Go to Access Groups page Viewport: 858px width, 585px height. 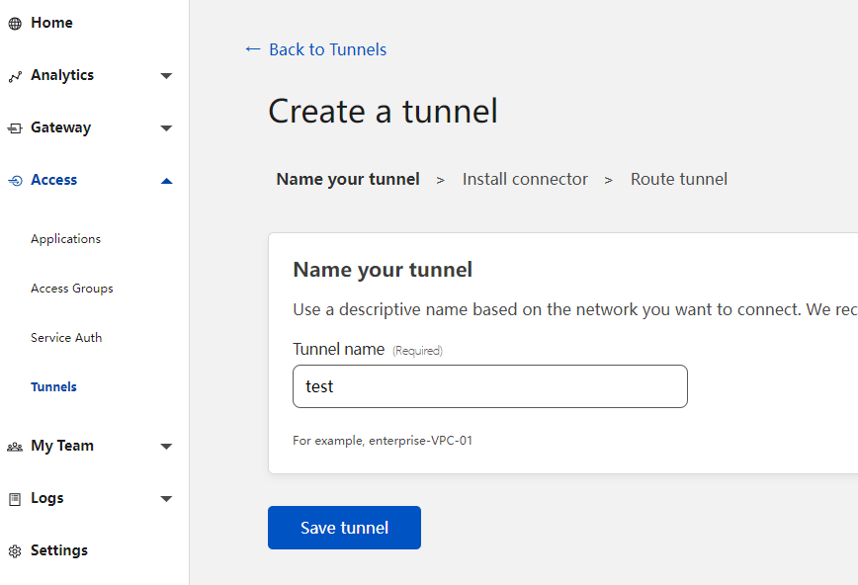point(71,289)
